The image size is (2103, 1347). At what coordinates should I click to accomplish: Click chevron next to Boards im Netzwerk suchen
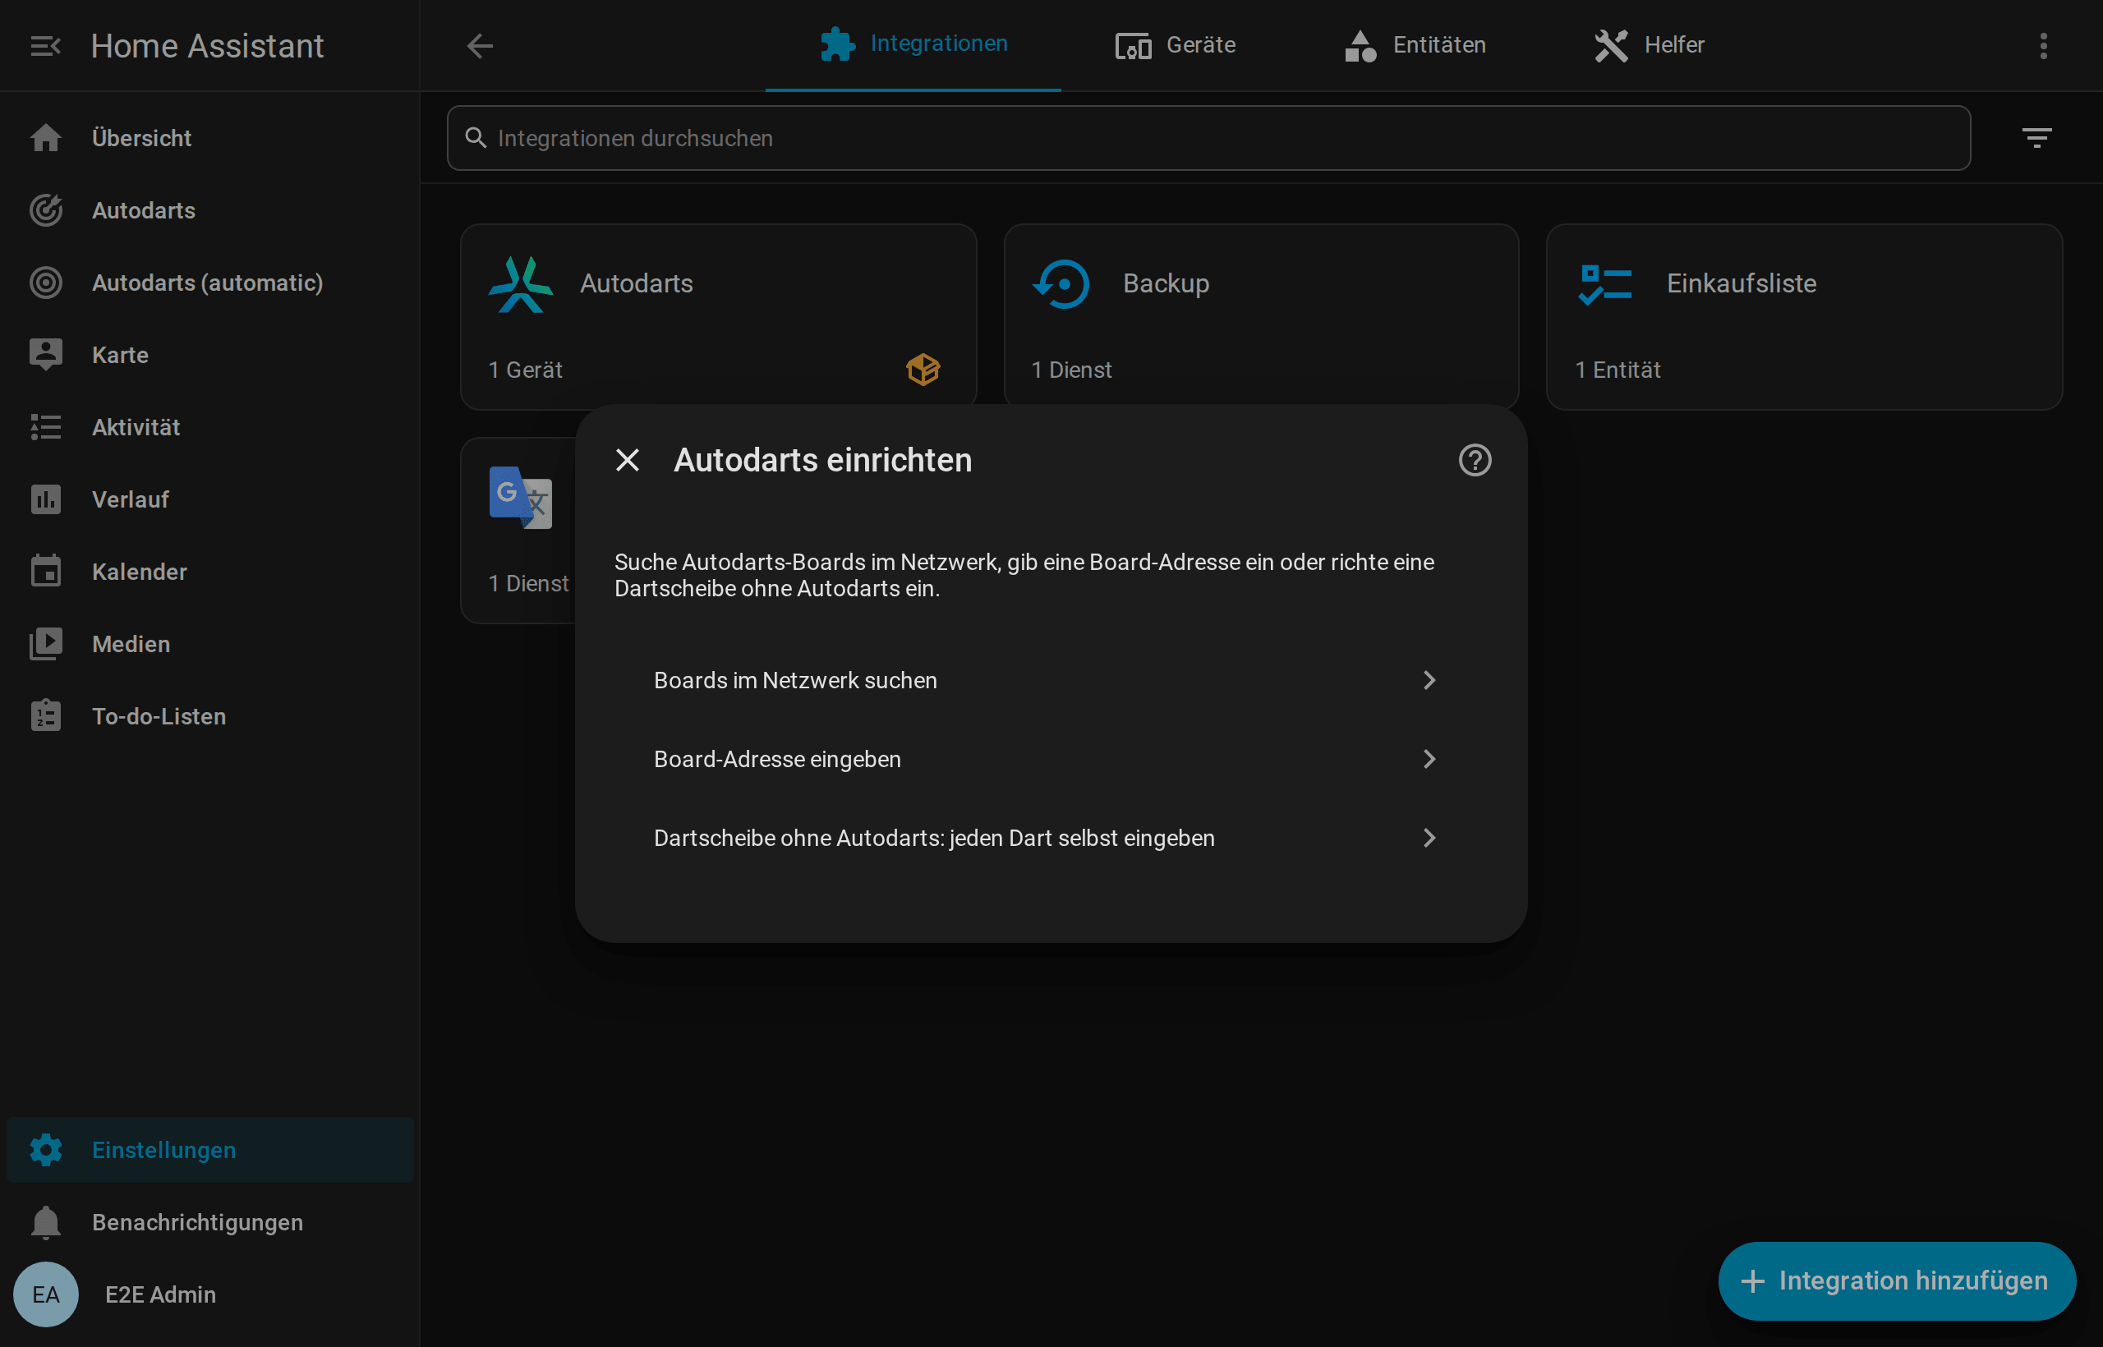pos(1429,681)
